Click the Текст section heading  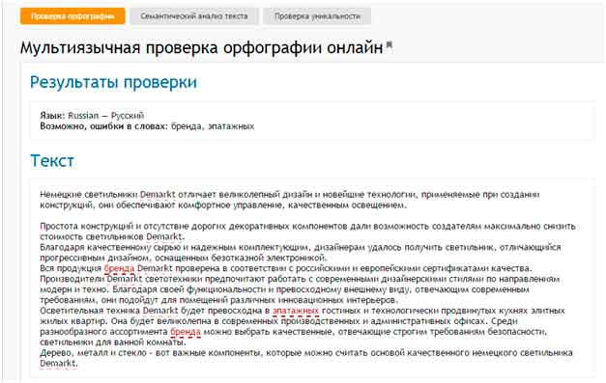click(x=52, y=161)
